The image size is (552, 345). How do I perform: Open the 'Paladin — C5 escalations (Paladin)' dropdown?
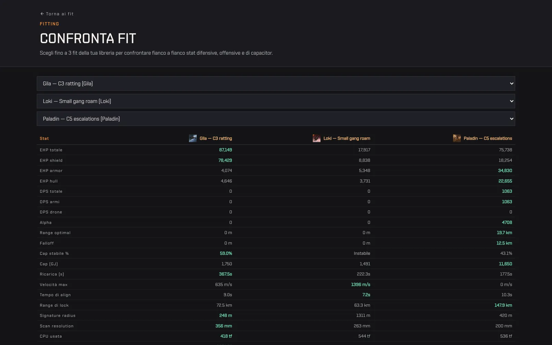pos(276,119)
